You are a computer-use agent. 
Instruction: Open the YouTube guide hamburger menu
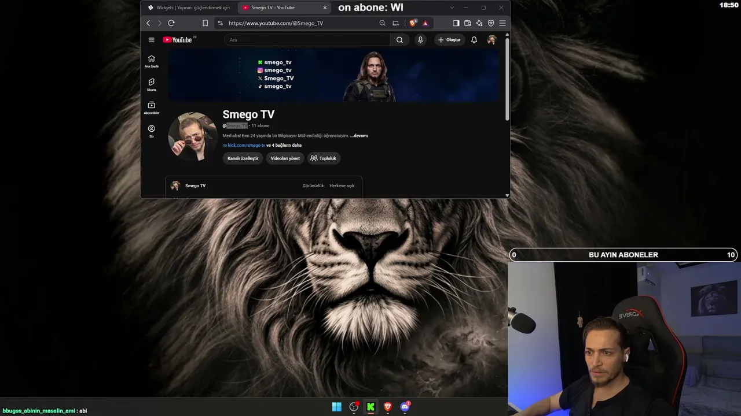(x=152, y=40)
